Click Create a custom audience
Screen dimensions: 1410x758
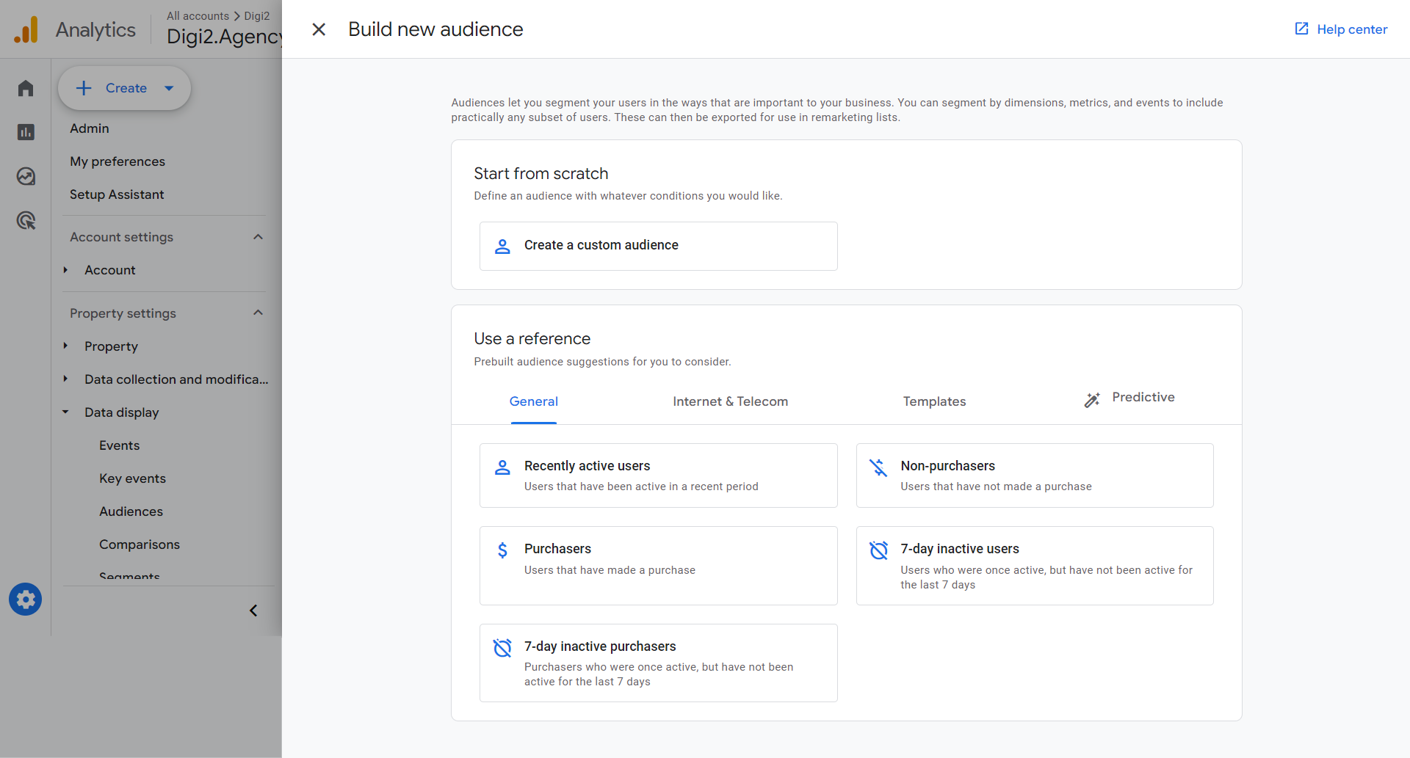(658, 246)
